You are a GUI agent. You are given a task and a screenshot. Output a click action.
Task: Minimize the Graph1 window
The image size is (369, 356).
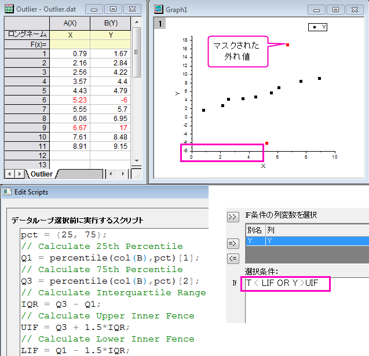pos(316,10)
